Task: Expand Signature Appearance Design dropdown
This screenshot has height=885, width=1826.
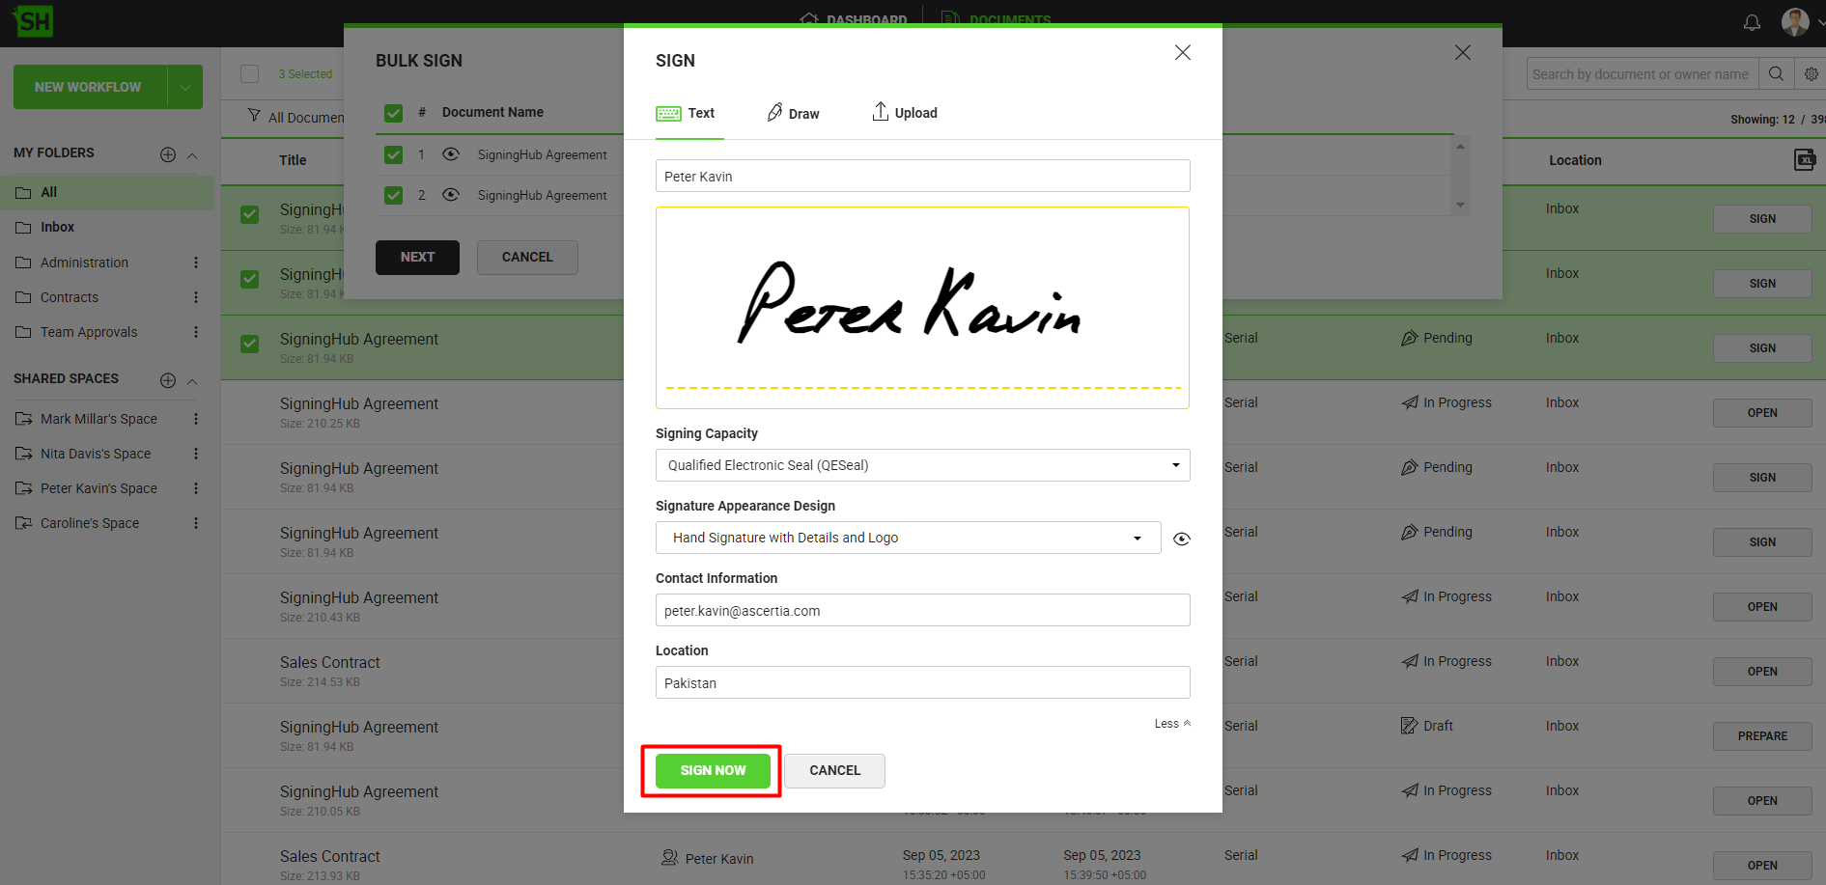Action: [908, 538]
